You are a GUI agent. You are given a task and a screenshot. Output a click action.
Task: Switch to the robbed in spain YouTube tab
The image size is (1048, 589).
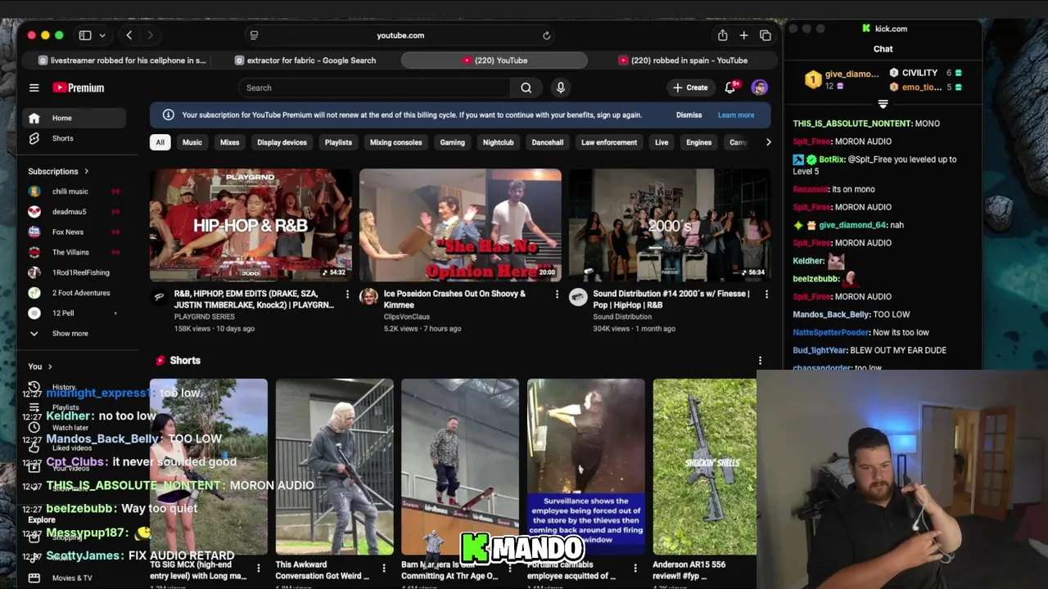click(x=683, y=61)
